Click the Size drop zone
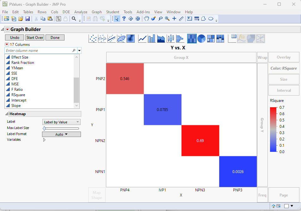Image resolution: width=301 pixels, height=211 pixels. coord(284,79)
